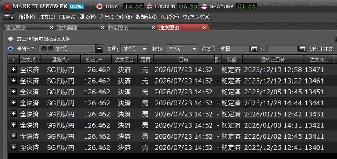Sort by 通貨ペア column header
This screenshot has width=337, height=159.
click(61, 59)
